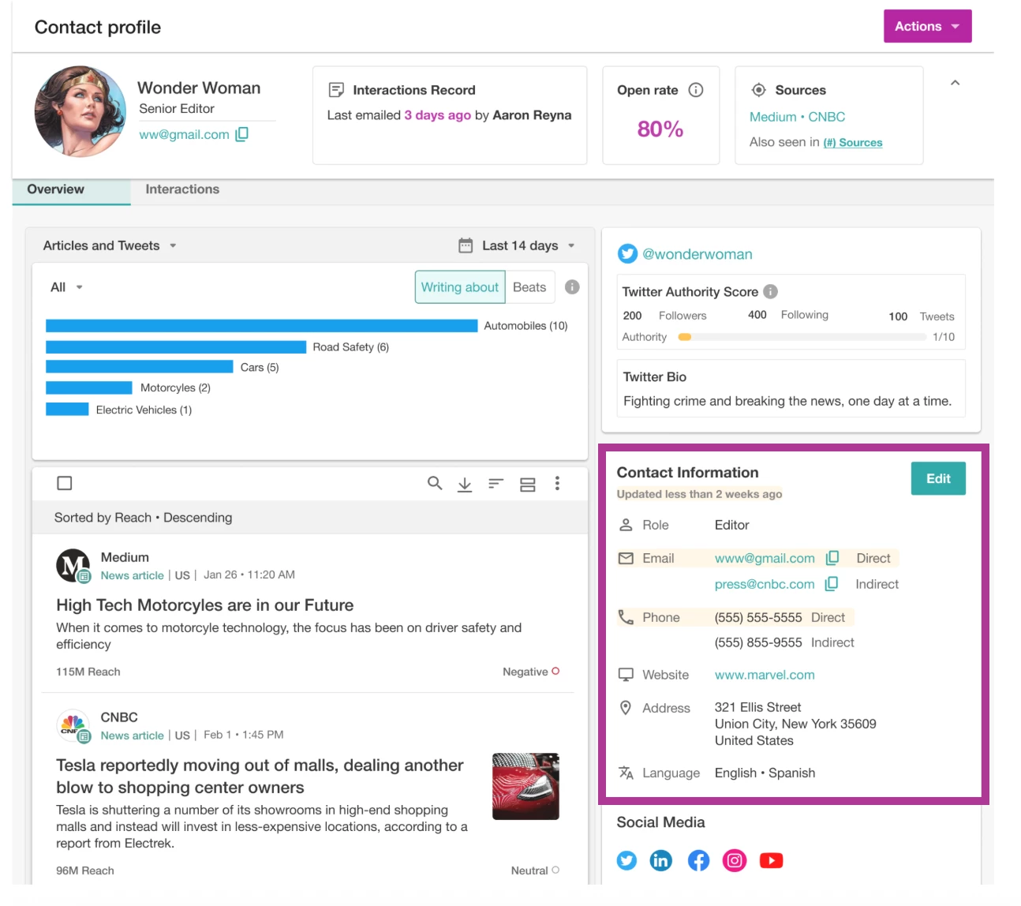The height and width of the screenshot is (906, 1021).
Task: Select the Road Safety (6) bar
Action: point(176,346)
